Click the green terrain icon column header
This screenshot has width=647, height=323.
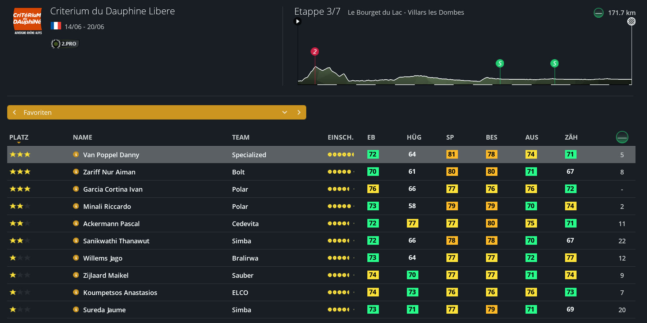[622, 137]
